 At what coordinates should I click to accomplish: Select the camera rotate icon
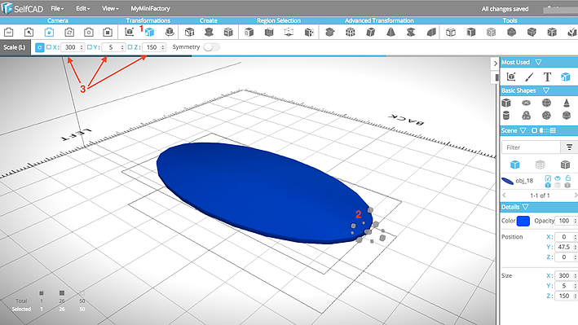pyautogui.click(x=69, y=32)
